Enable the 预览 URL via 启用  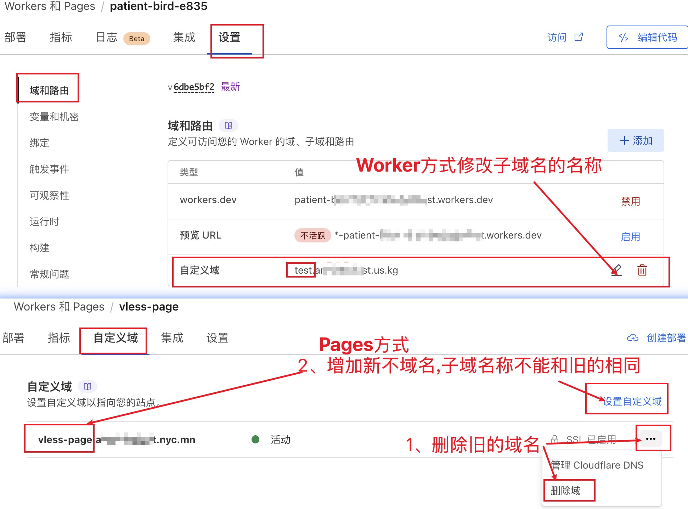[x=630, y=237]
